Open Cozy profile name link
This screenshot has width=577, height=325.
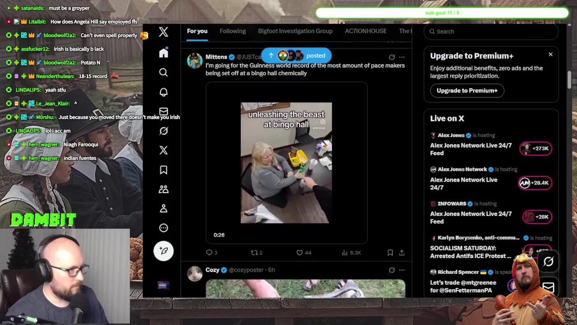coord(212,270)
